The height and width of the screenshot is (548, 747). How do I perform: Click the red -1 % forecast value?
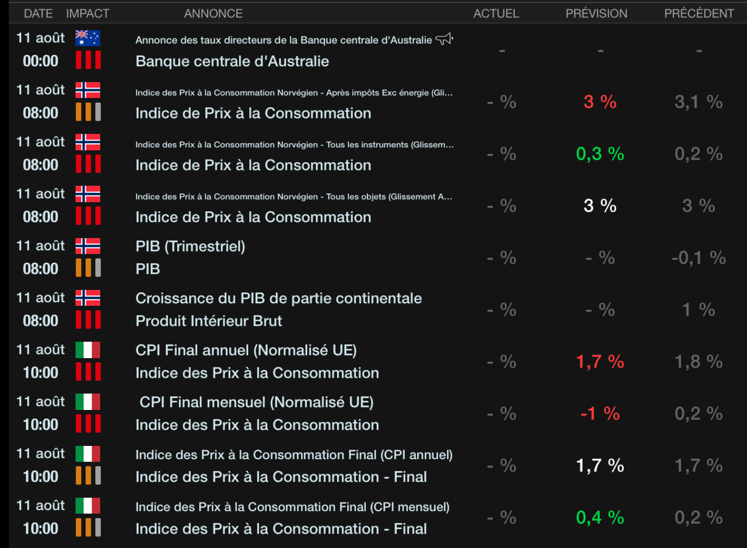point(600,414)
